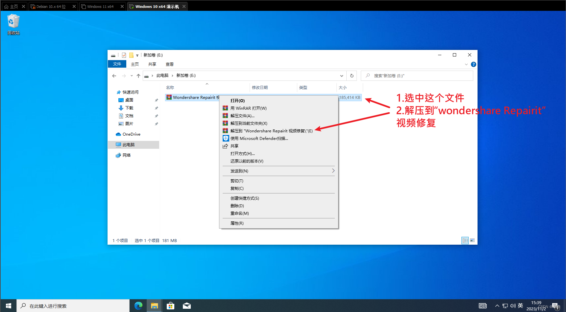
Task: Click 复制(C) in context menu
Action: click(279, 188)
